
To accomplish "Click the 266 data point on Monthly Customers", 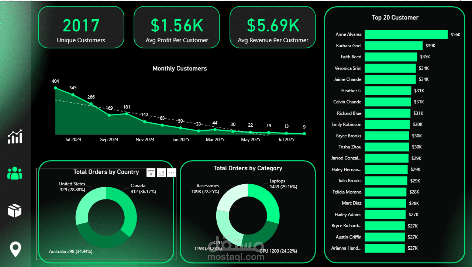I will click(x=91, y=104).
